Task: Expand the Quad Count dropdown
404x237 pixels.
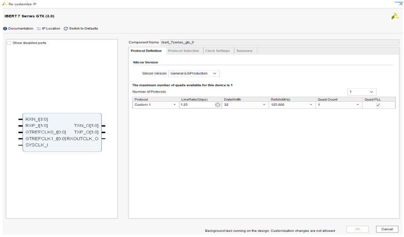Action: pyautogui.click(x=339, y=105)
